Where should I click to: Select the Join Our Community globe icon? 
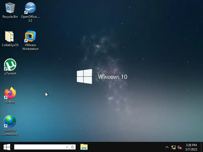tap(10, 125)
